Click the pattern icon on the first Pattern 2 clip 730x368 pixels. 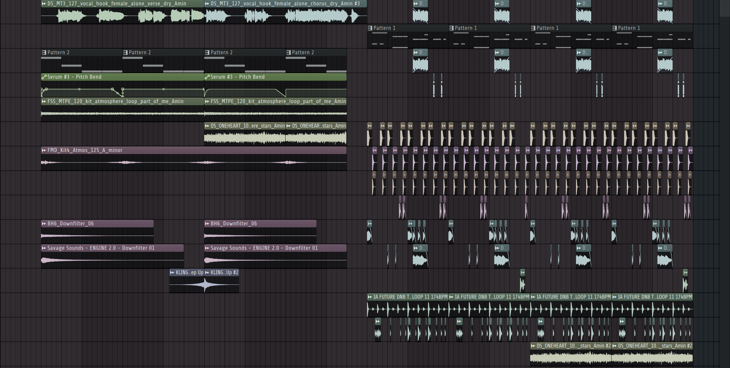tap(44, 53)
